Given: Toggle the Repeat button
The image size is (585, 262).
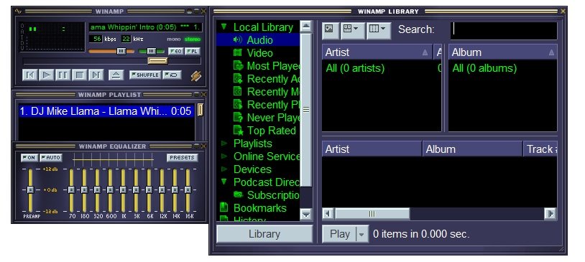Looking at the screenshot, I should 172,75.
